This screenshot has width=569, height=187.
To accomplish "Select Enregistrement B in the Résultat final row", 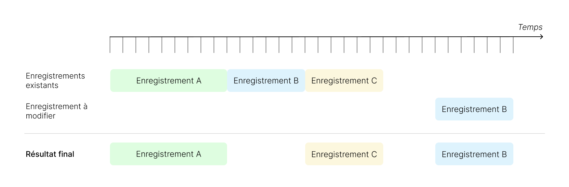I will 474,154.
